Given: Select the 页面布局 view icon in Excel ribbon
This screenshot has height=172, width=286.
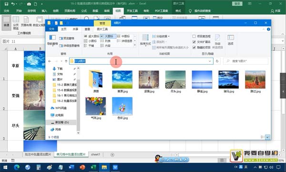Looking at the screenshot, I should coord(26,21).
